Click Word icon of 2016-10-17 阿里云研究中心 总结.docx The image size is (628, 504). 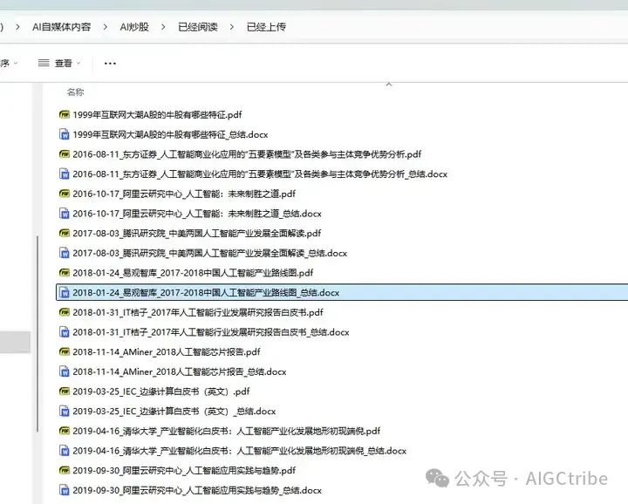click(65, 214)
